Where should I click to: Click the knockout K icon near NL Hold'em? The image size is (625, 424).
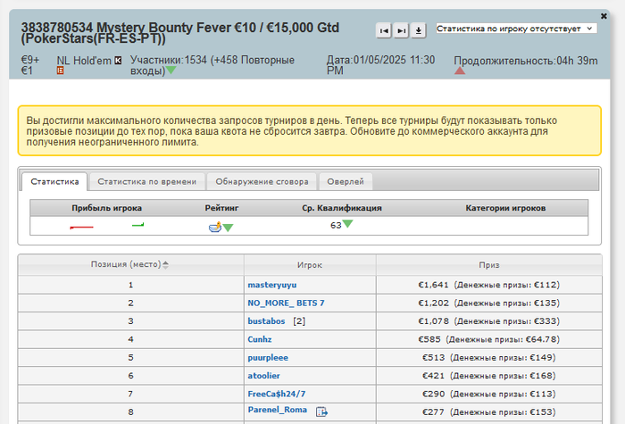118,61
